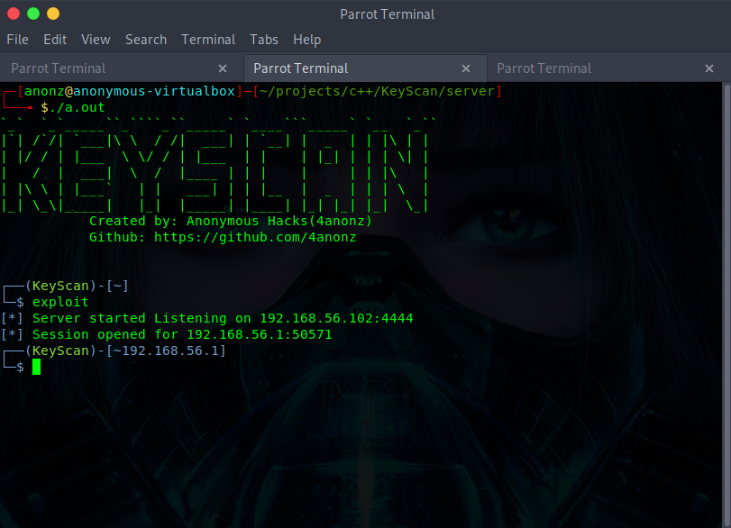Open the Help menu
This screenshot has height=528, width=731.
click(x=306, y=40)
